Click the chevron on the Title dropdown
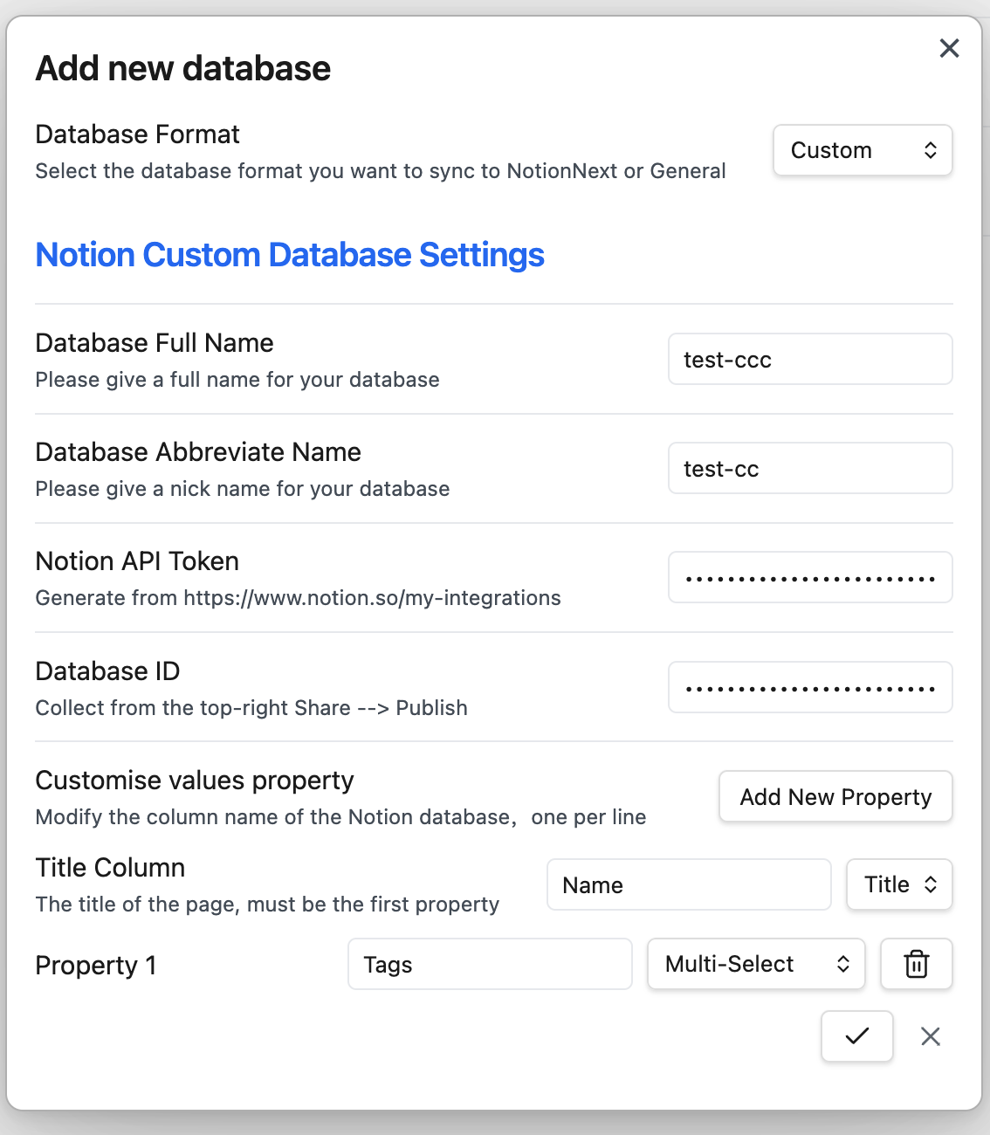 pos(931,884)
